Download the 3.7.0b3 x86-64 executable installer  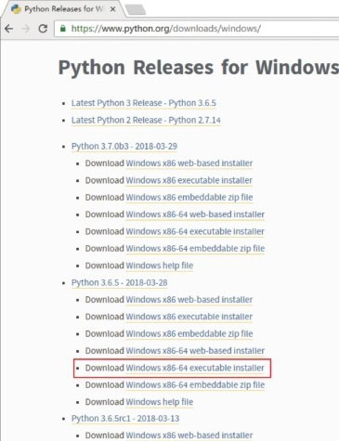pos(195,231)
